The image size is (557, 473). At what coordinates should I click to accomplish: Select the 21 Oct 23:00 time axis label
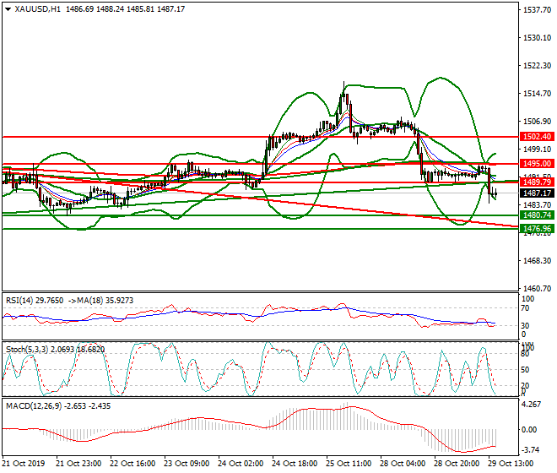(x=78, y=464)
